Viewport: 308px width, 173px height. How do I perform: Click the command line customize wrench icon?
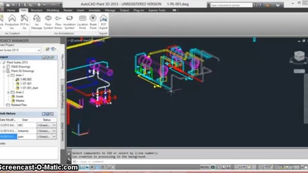tap(69, 160)
